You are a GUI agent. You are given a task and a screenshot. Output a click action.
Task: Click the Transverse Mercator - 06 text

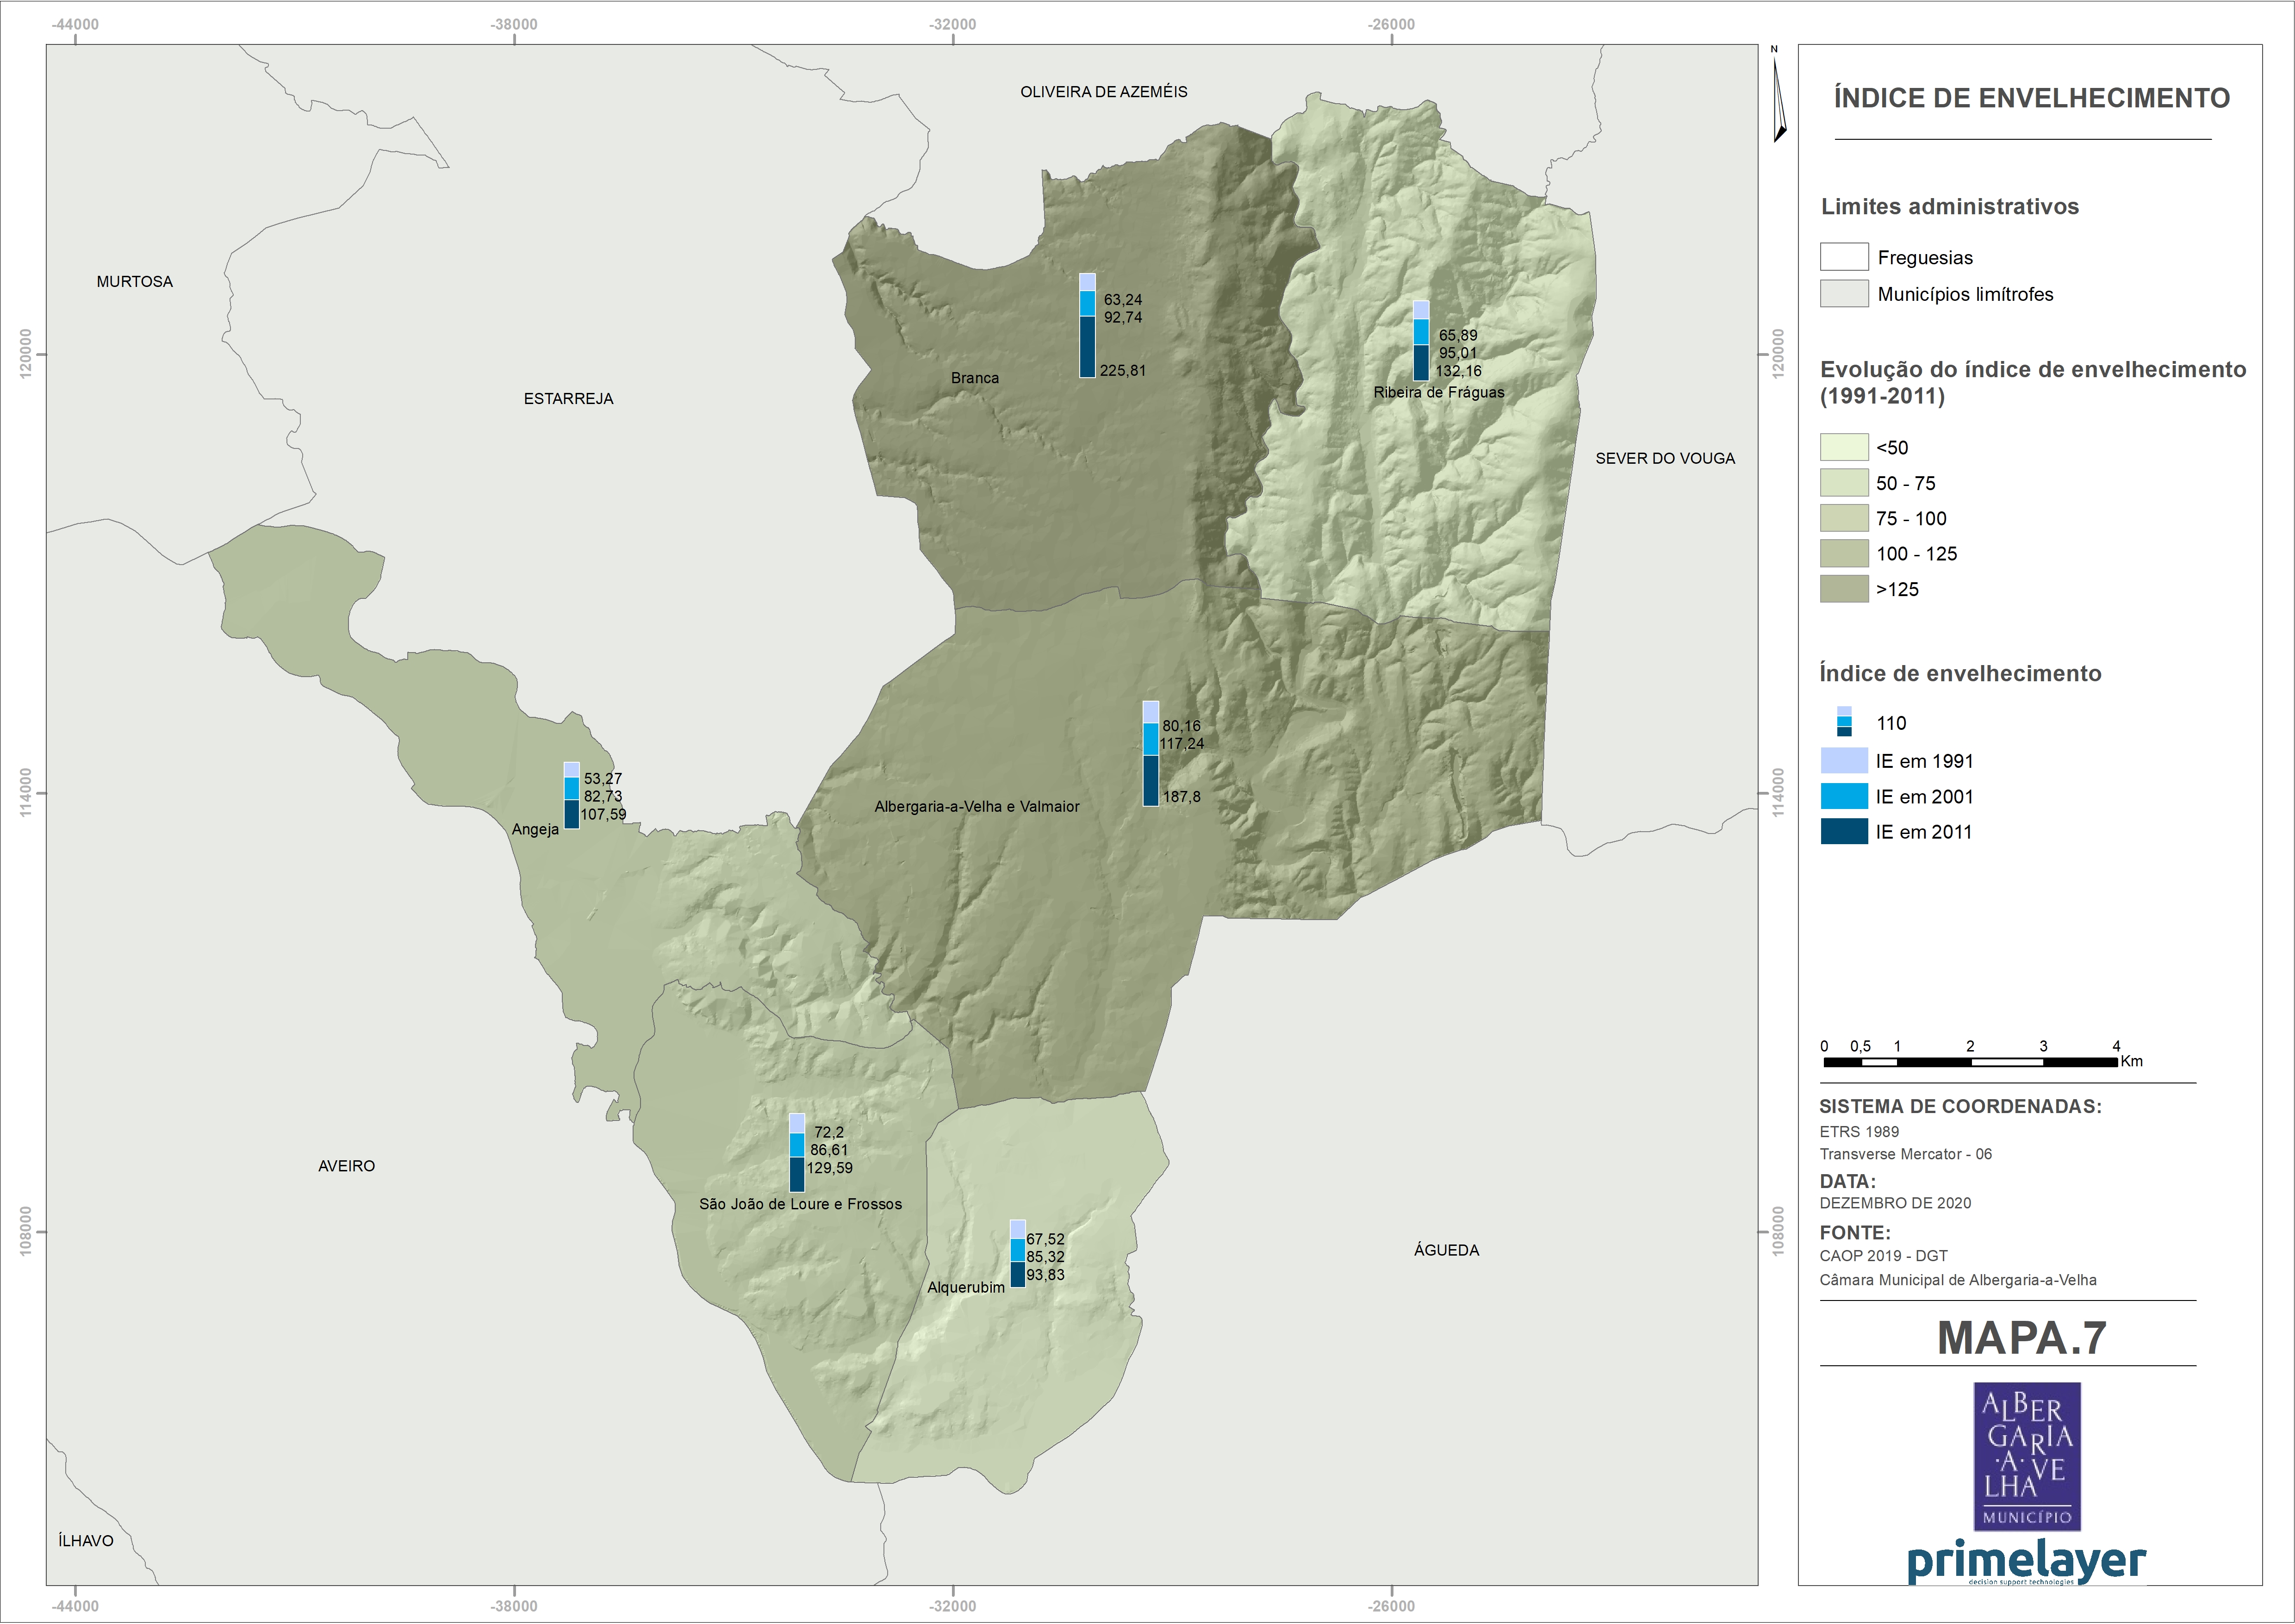tap(1906, 1154)
